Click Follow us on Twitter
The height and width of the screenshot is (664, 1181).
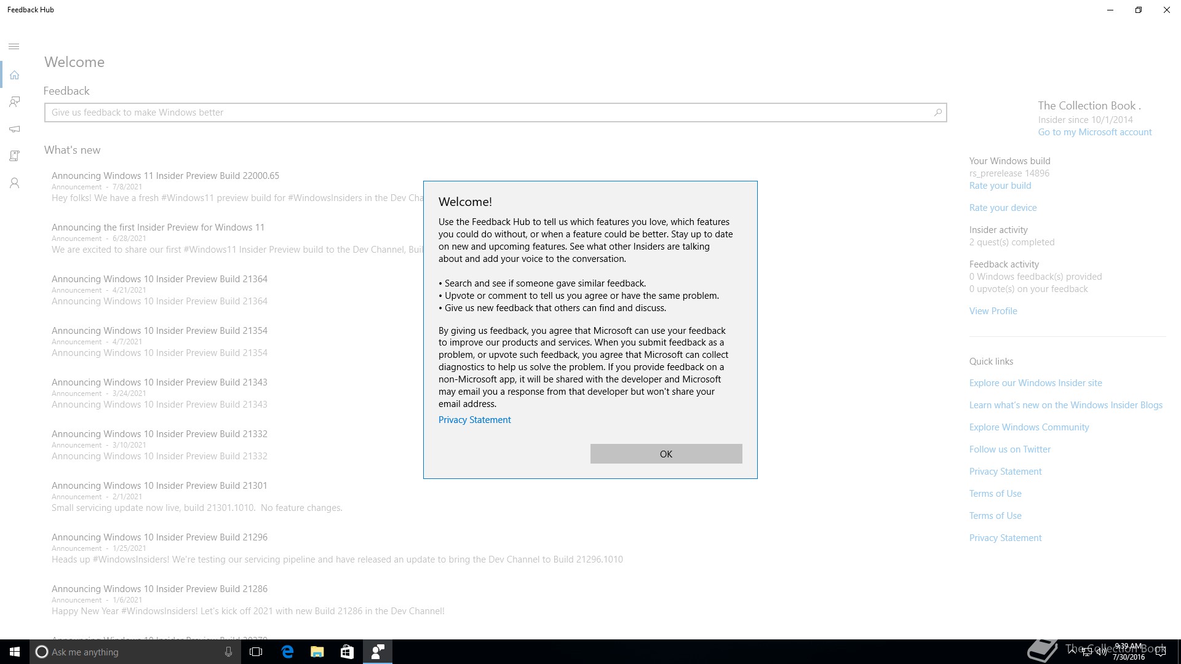(x=1010, y=449)
